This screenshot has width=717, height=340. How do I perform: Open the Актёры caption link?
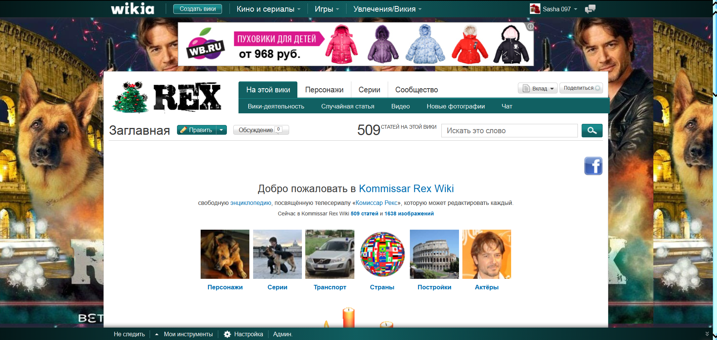click(487, 287)
